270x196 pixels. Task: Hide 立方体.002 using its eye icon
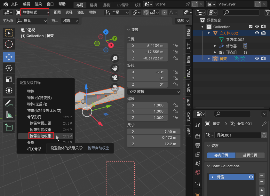coord(257,33)
